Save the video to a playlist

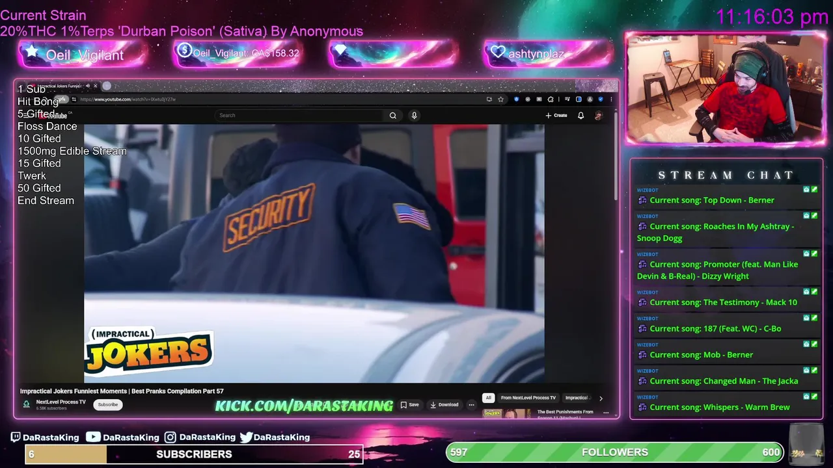point(410,405)
